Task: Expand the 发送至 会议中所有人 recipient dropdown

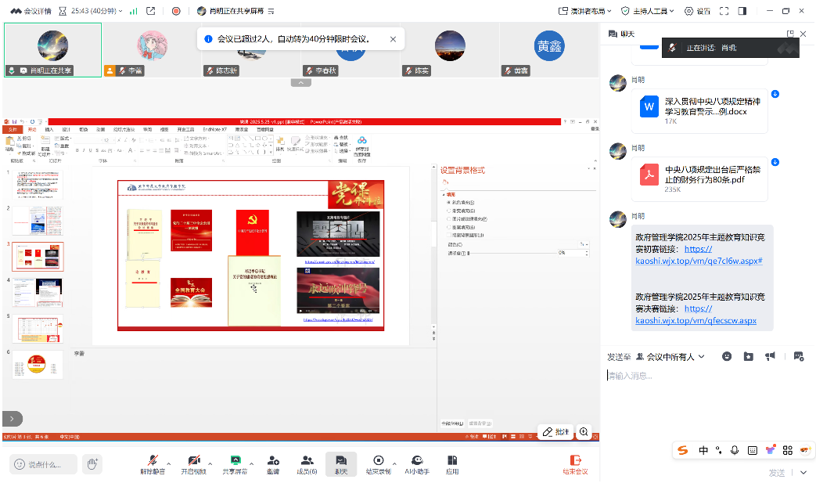Action: tap(671, 356)
